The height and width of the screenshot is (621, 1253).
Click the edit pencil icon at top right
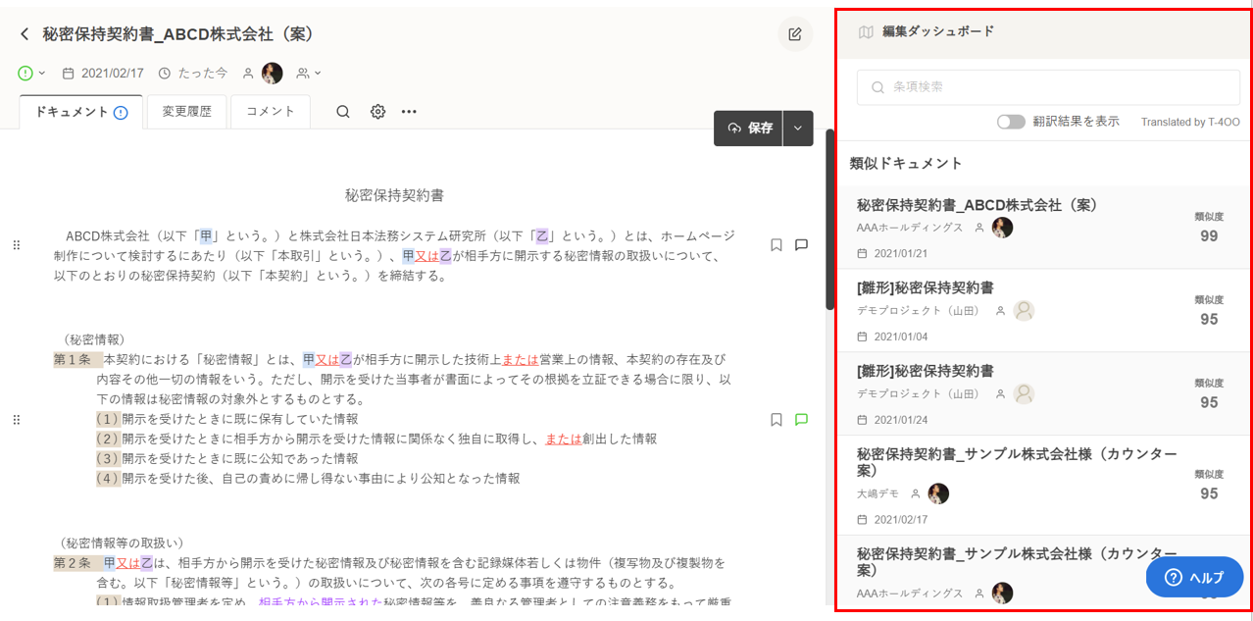click(795, 34)
